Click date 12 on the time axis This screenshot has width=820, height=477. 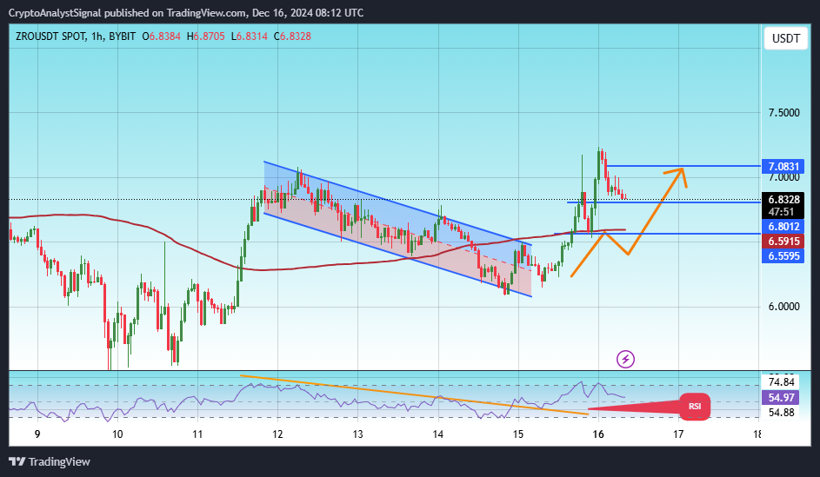click(x=277, y=434)
